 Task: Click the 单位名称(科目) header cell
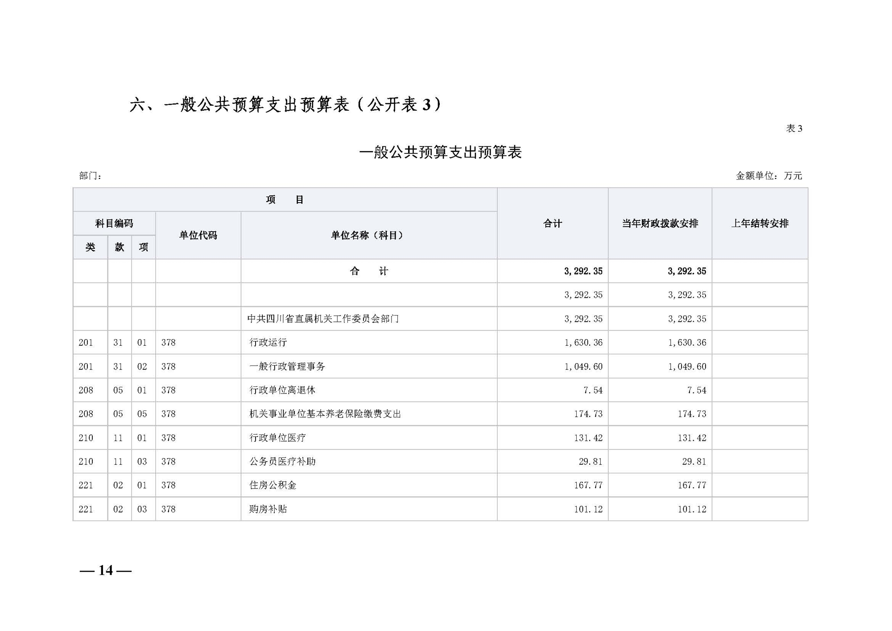[368, 235]
